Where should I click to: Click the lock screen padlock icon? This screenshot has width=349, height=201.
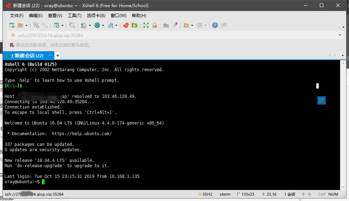pos(155,25)
